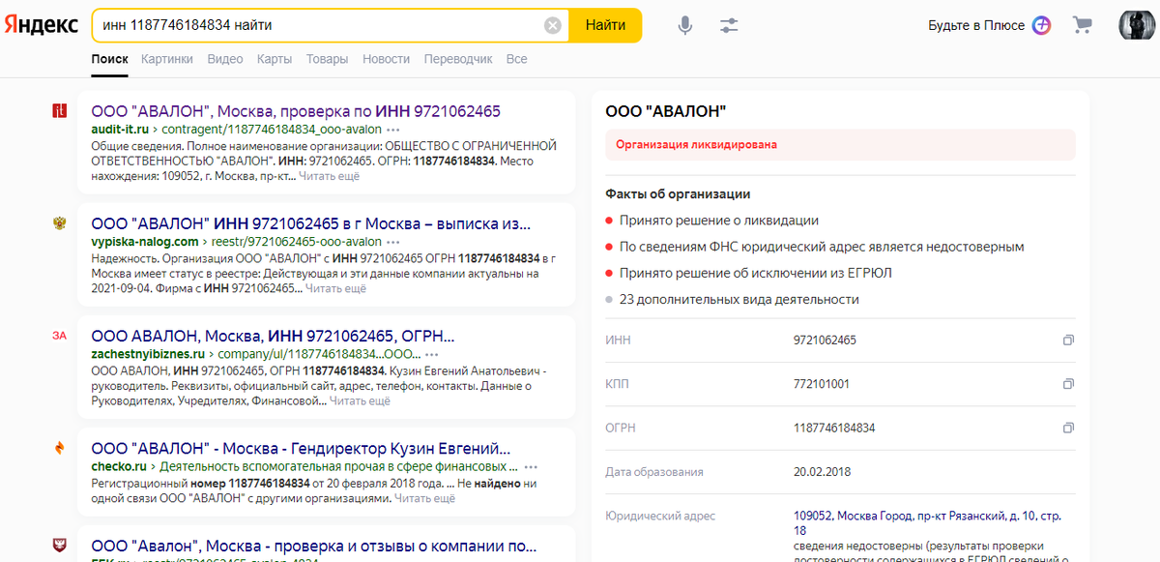Switch to the Картинки tab
1160x562 pixels.
point(167,59)
